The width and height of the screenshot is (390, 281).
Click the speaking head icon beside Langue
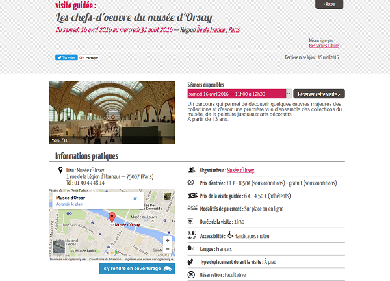click(x=190, y=248)
